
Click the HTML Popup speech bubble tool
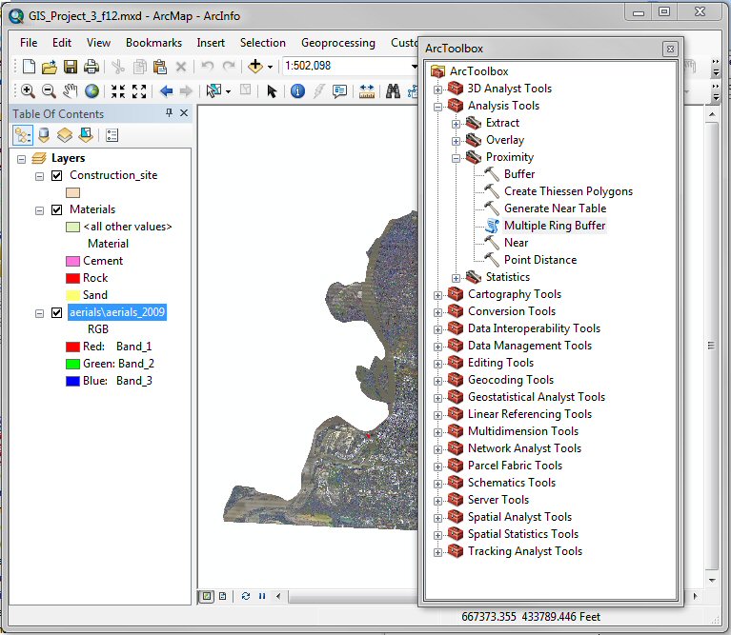tap(339, 90)
